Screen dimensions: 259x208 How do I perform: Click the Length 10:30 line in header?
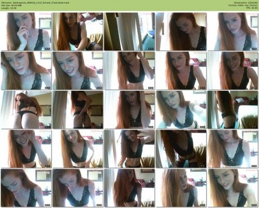coord(9,8)
